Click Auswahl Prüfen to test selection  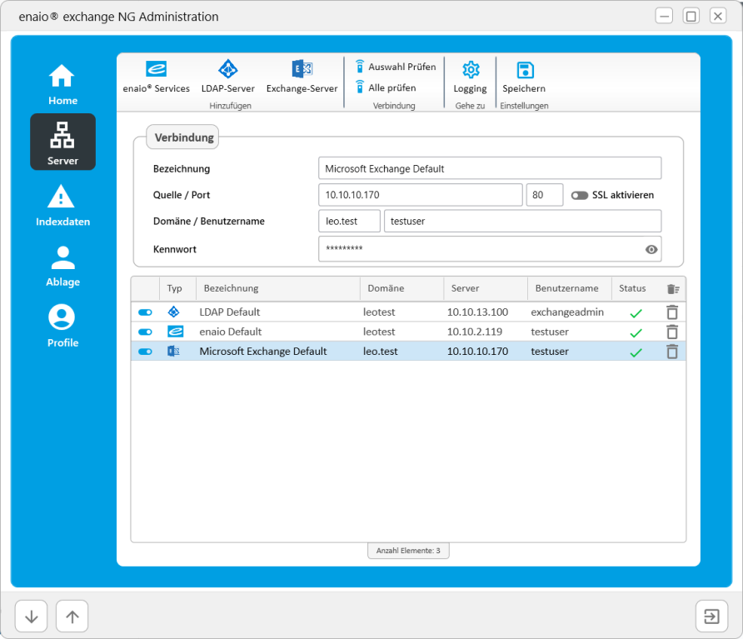coord(396,67)
